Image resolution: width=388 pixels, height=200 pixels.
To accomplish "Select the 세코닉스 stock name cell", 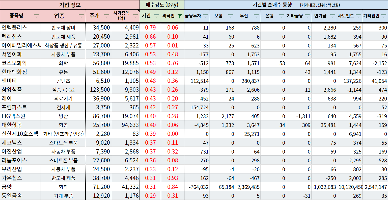I will click(x=20, y=143).
